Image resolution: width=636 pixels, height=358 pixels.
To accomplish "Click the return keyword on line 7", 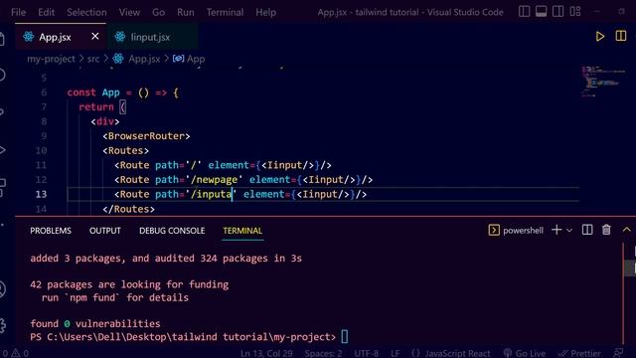I will pos(96,106).
